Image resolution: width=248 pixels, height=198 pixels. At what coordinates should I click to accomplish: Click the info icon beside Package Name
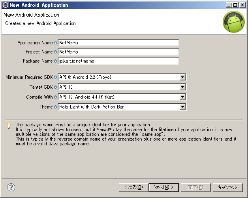coord(55,61)
